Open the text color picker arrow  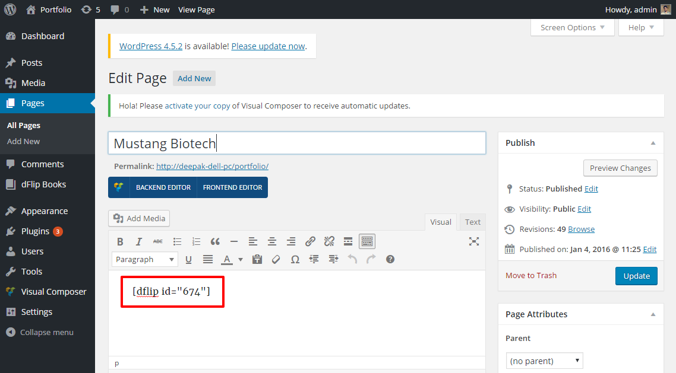[241, 259]
